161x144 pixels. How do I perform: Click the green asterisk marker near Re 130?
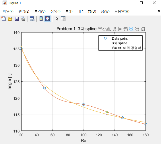coord(107,112)
